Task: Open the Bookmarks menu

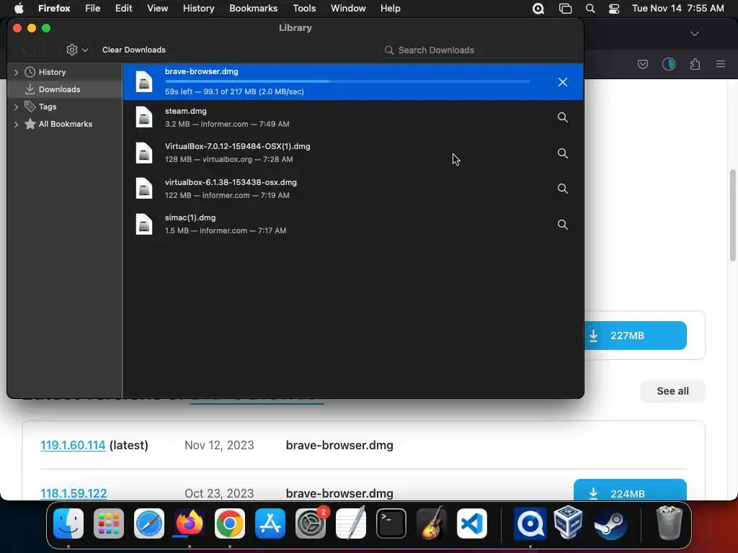Action: [x=253, y=9]
